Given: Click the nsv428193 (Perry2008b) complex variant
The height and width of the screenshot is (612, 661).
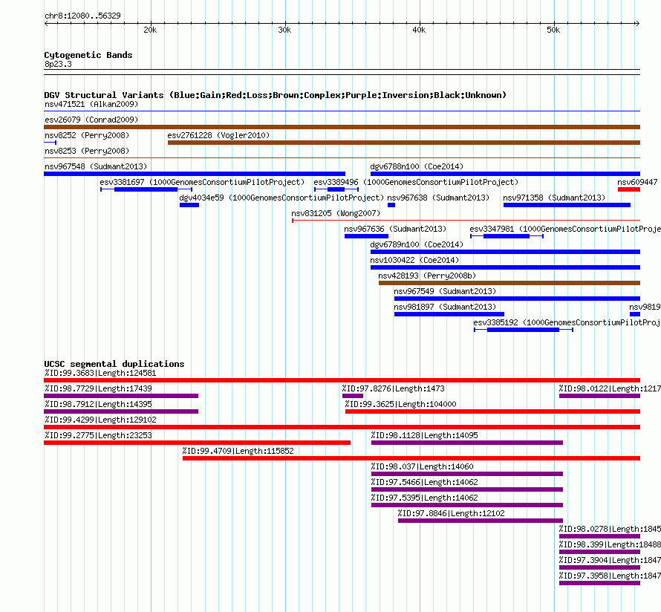Looking at the screenshot, I should tap(509, 283).
